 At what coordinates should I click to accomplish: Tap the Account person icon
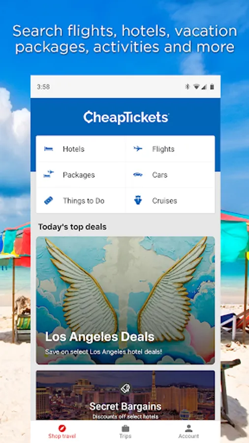188,428
